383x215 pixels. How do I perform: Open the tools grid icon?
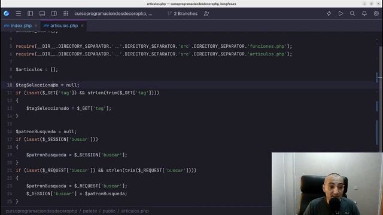coord(66,13)
